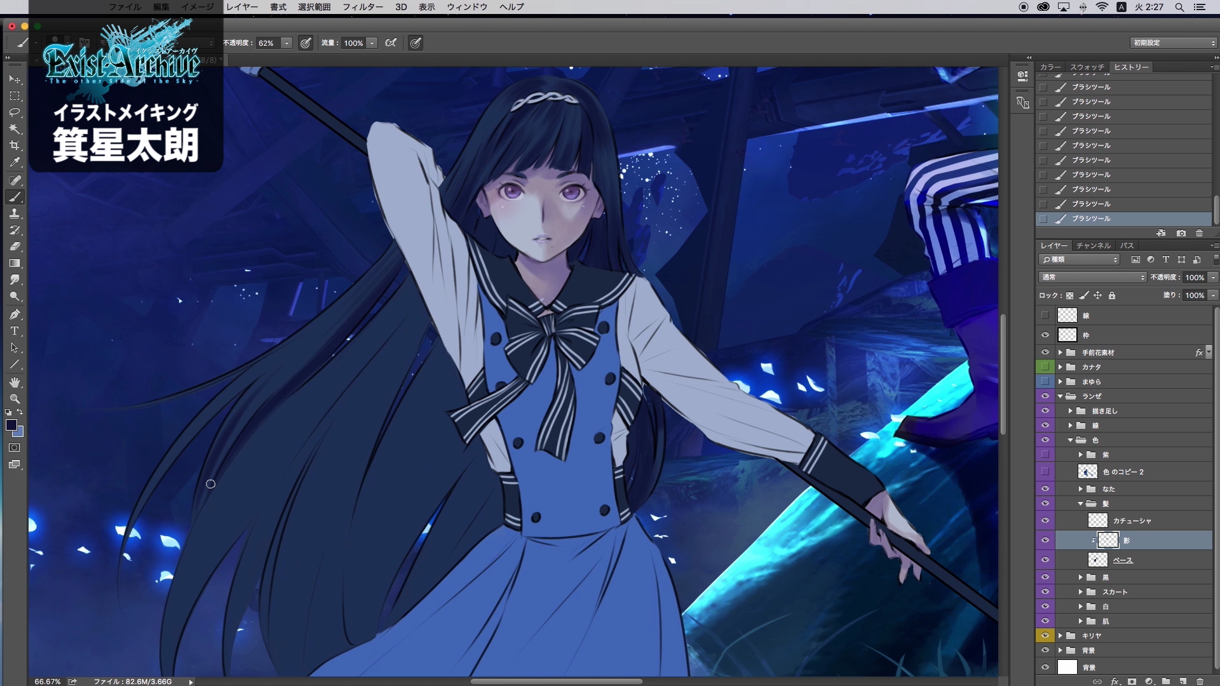This screenshot has height=686, width=1220.
Task: Open the layer blend mode dropdown
Action: click(x=1092, y=277)
